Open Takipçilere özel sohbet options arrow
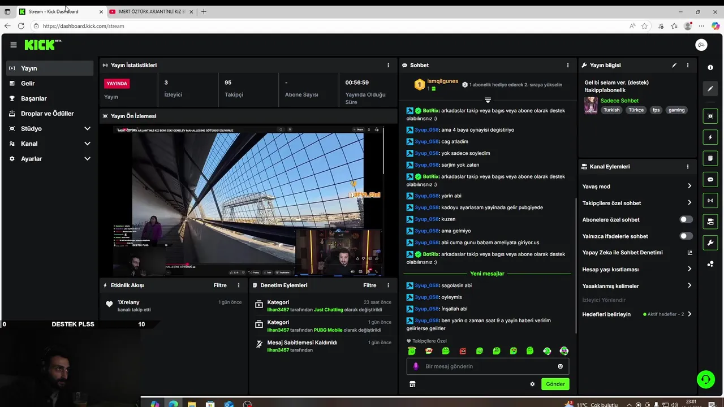The height and width of the screenshot is (407, 724). pyautogui.click(x=689, y=202)
